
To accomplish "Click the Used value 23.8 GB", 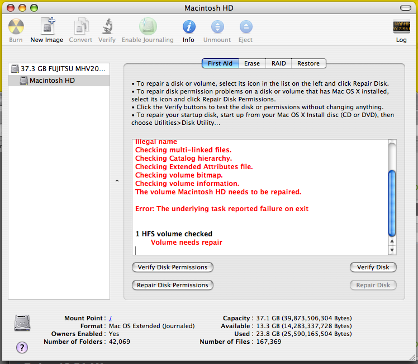I will point(304,334).
